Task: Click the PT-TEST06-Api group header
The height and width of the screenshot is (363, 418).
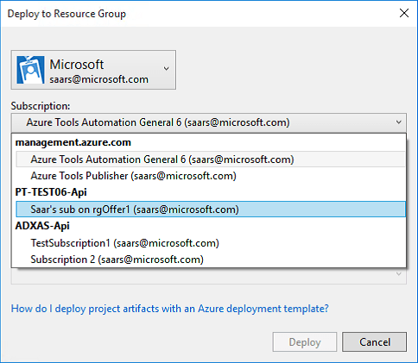Action: tap(51, 192)
